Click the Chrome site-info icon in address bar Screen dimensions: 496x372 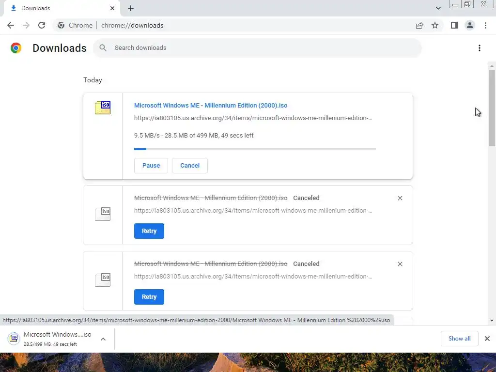click(x=61, y=25)
